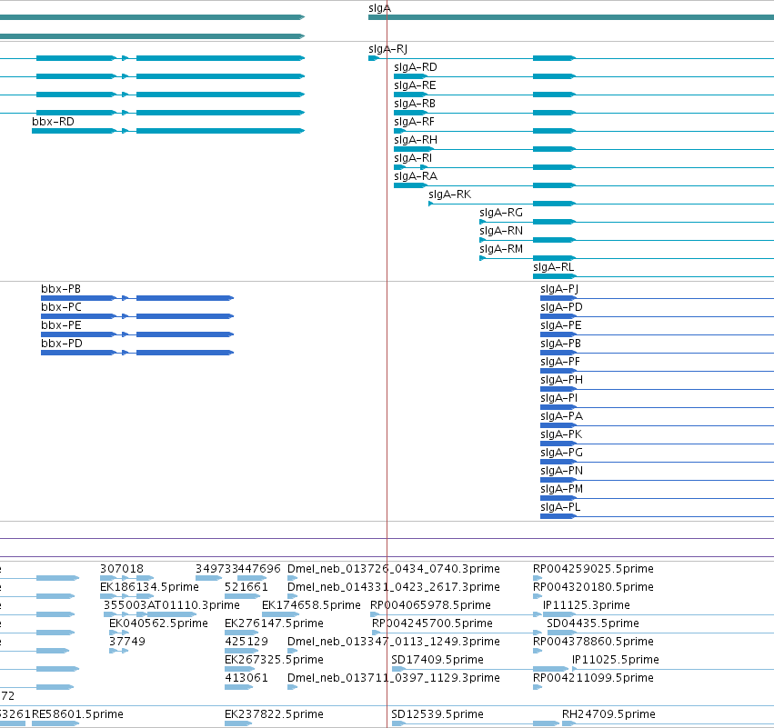Select EK237822.5prime EST label
The image size is (774, 728).
tap(274, 714)
